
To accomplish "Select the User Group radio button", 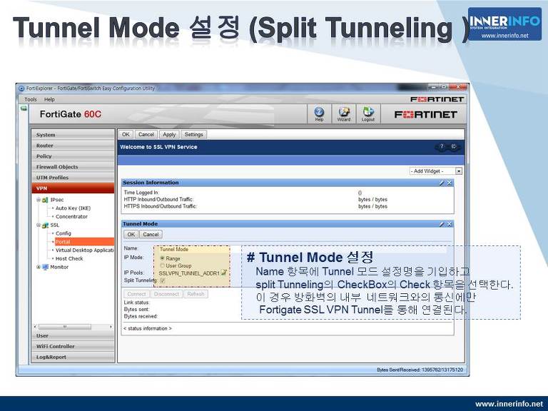I will [x=163, y=265].
